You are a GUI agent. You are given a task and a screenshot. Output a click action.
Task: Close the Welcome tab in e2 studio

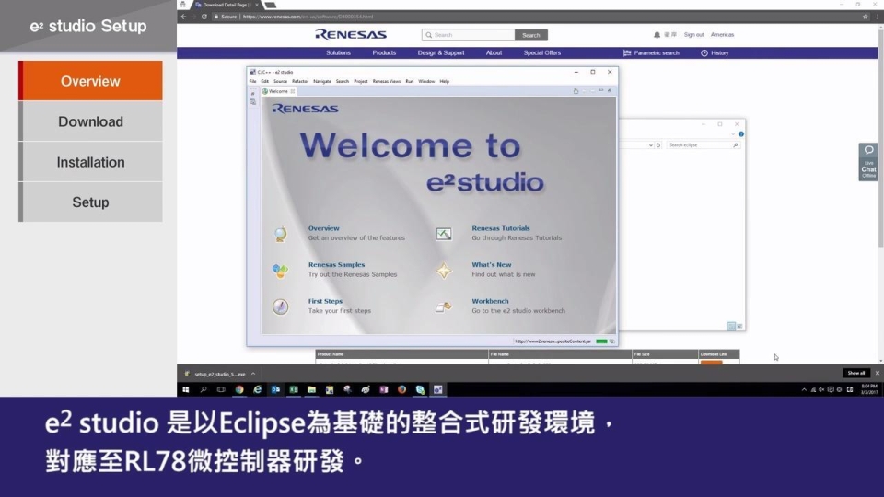(293, 91)
